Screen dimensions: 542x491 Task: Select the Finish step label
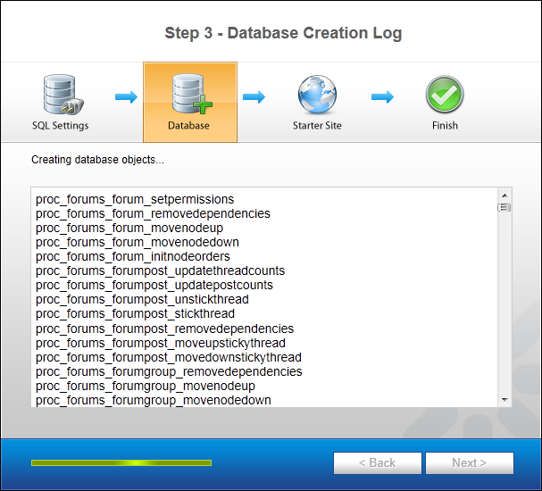coord(445,125)
